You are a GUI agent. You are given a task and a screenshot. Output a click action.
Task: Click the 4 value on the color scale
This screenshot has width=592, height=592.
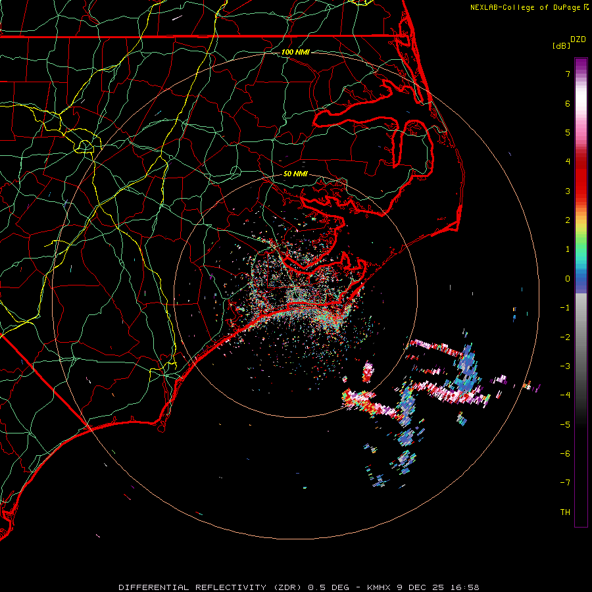coord(568,162)
